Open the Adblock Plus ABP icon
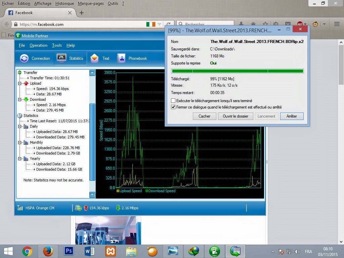 300,24
